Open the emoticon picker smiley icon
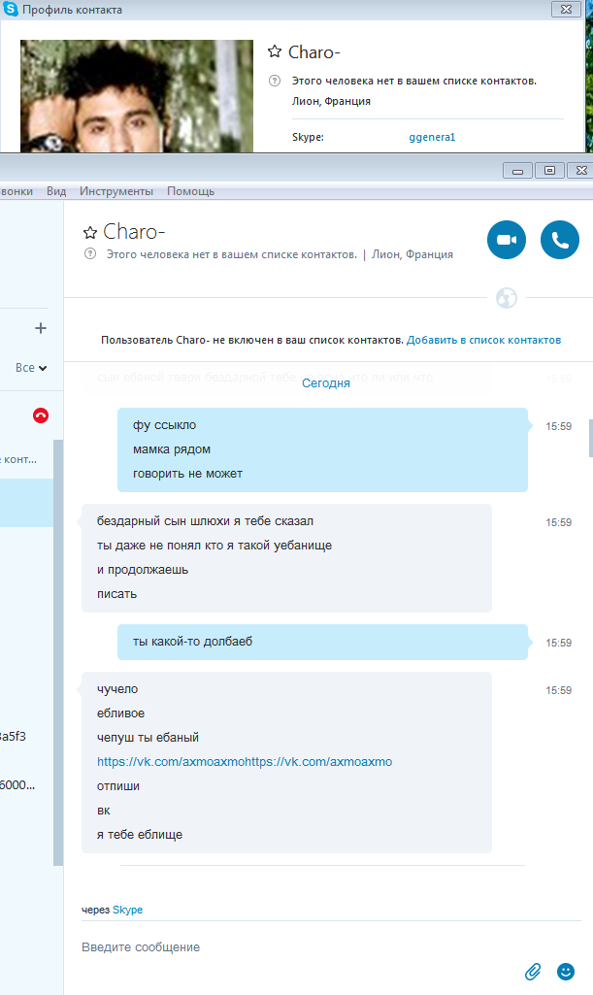Image resolution: width=593 pixels, height=995 pixels. coord(565,971)
